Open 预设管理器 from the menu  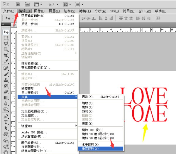tap(48, 136)
